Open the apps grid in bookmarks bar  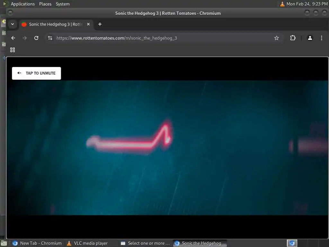13,50
